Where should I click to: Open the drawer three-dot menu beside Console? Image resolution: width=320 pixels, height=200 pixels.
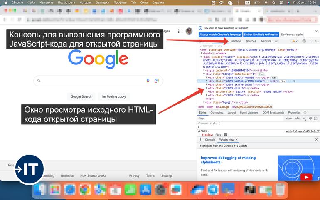(x=200, y=140)
